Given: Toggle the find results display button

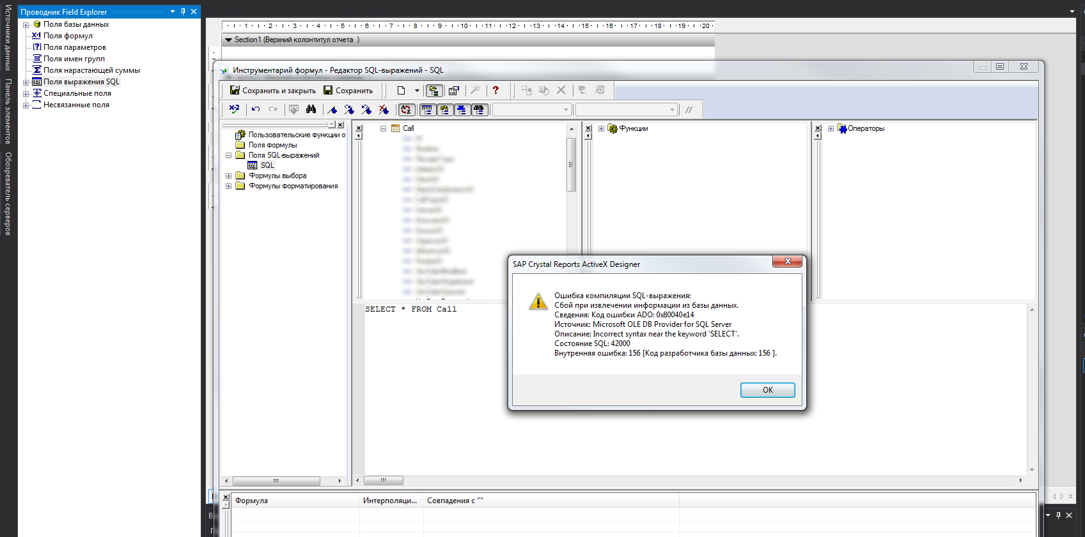Looking at the screenshot, I should tap(479, 110).
